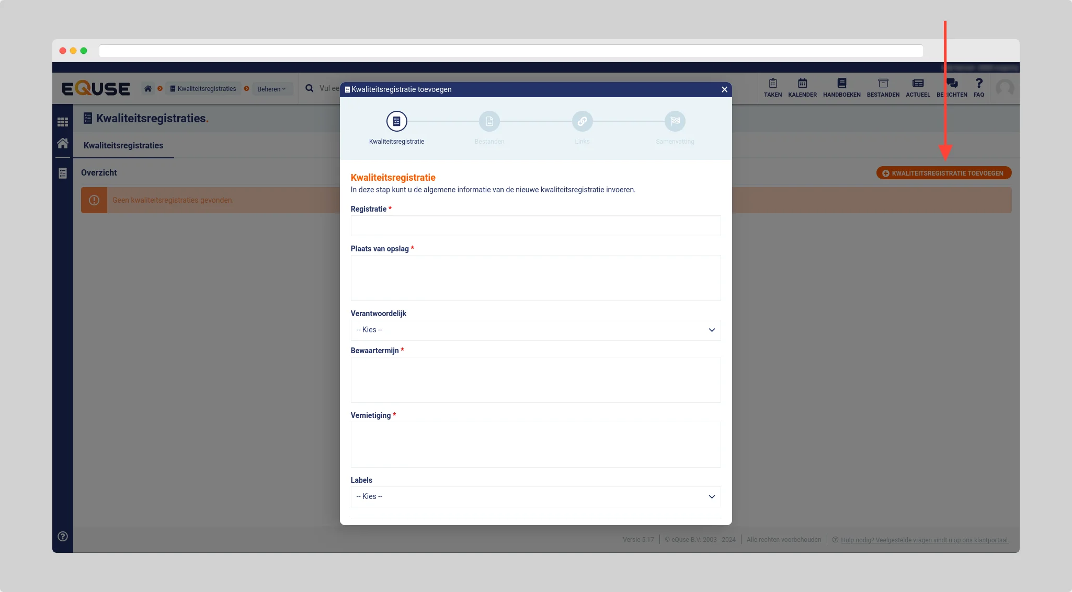Click the Registratie input field
This screenshot has width=1072, height=592.
tap(535, 226)
